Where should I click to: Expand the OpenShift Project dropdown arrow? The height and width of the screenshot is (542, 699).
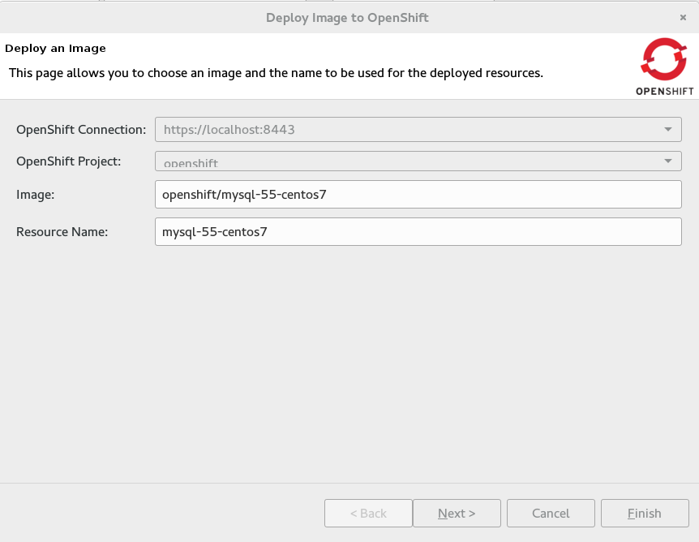point(667,161)
